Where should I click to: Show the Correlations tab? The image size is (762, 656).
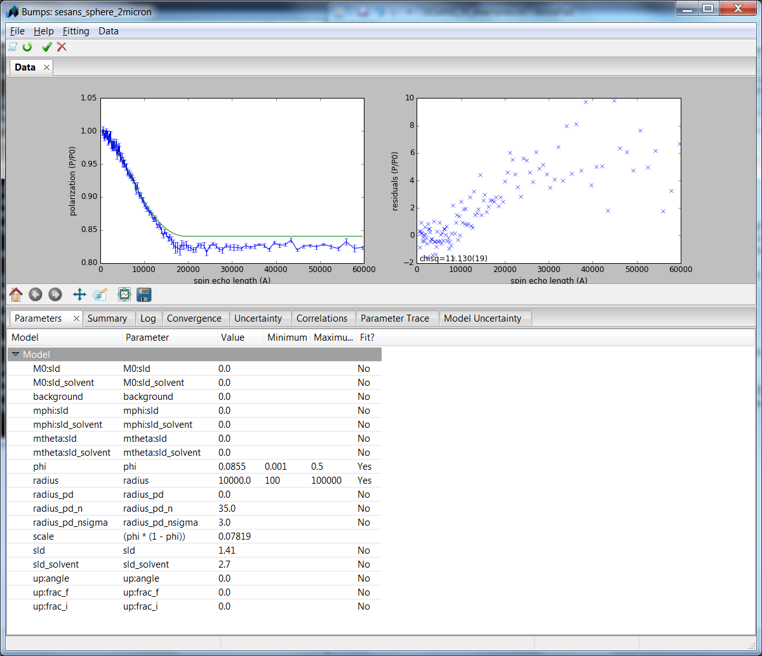[x=323, y=318]
